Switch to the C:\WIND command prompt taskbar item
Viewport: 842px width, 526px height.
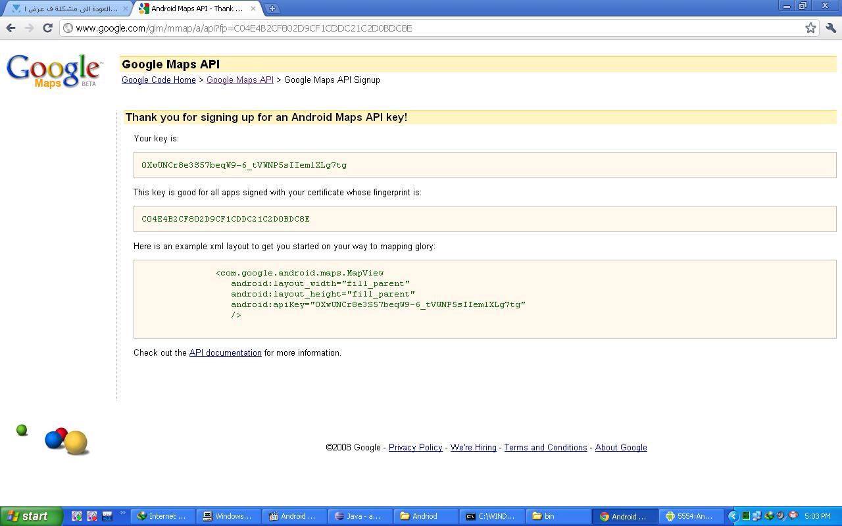tap(492, 516)
